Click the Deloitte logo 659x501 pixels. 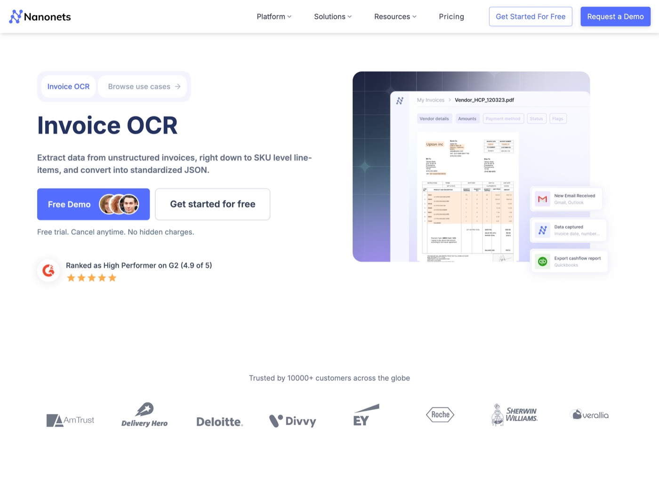click(x=219, y=421)
